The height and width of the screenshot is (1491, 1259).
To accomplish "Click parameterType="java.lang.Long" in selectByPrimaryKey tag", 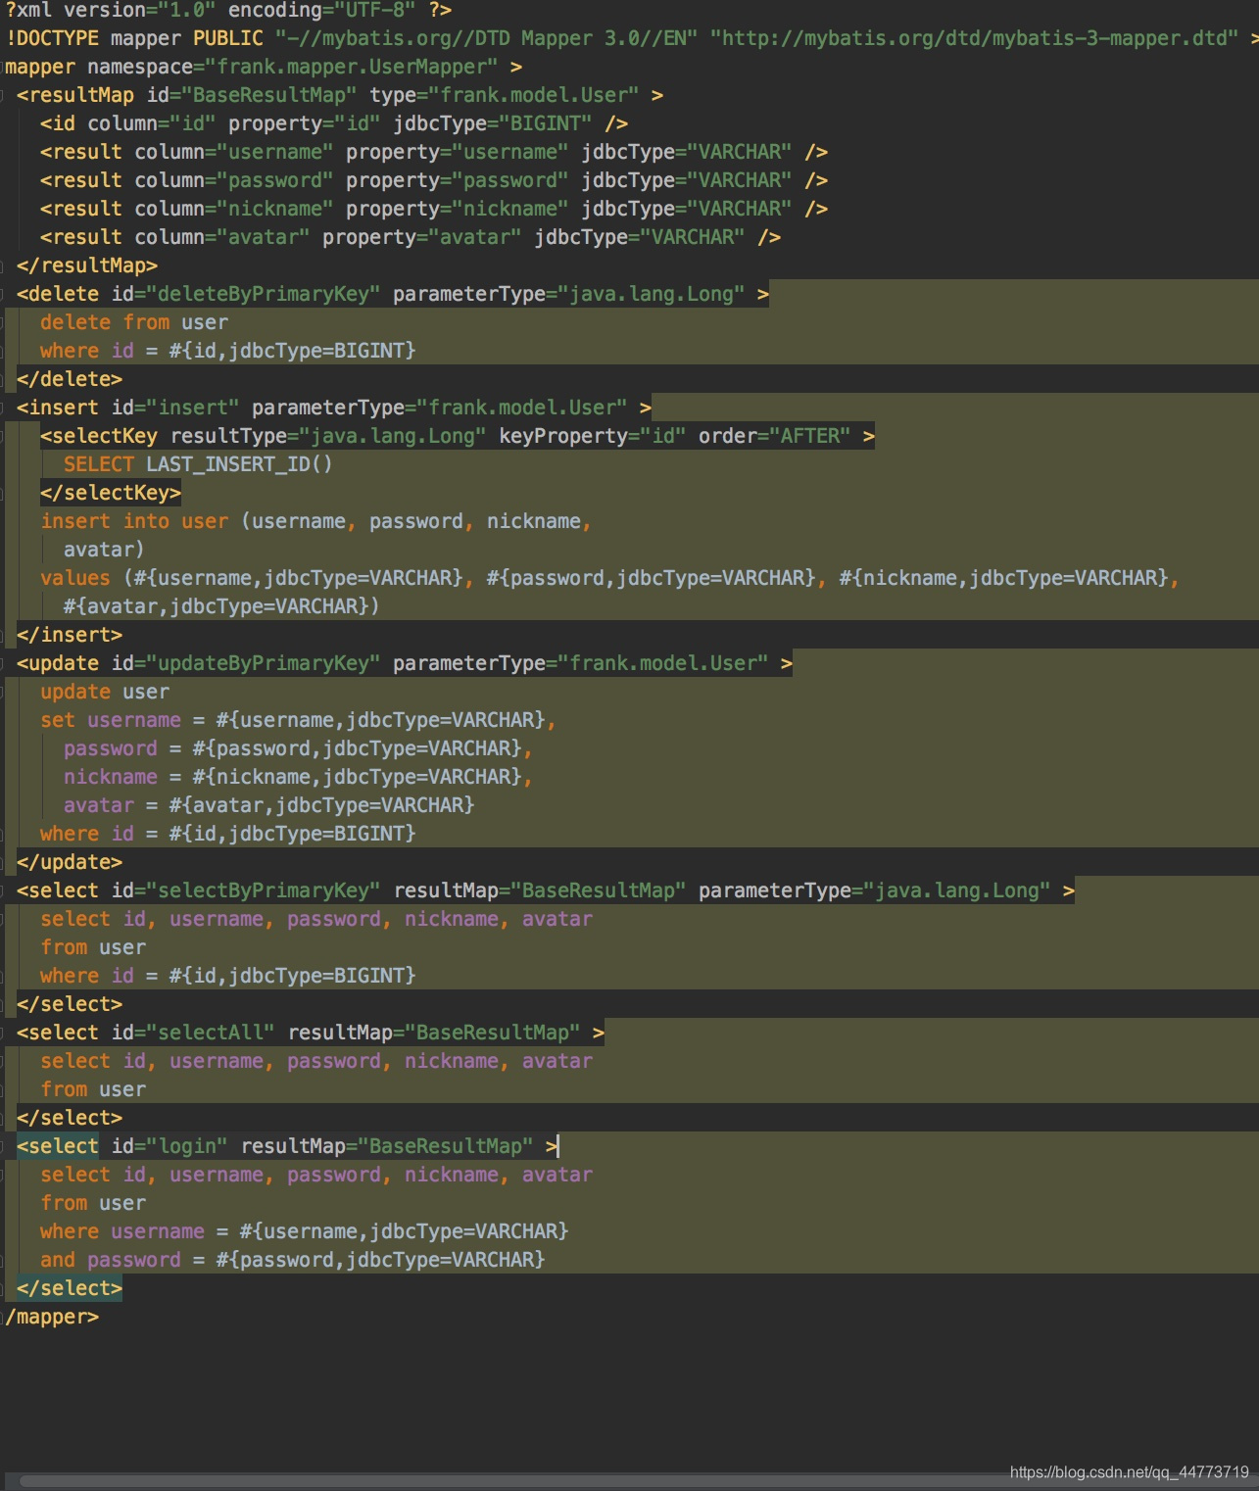I will point(875,890).
